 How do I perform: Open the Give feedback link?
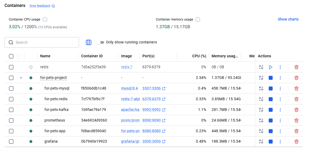[x=42, y=6]
